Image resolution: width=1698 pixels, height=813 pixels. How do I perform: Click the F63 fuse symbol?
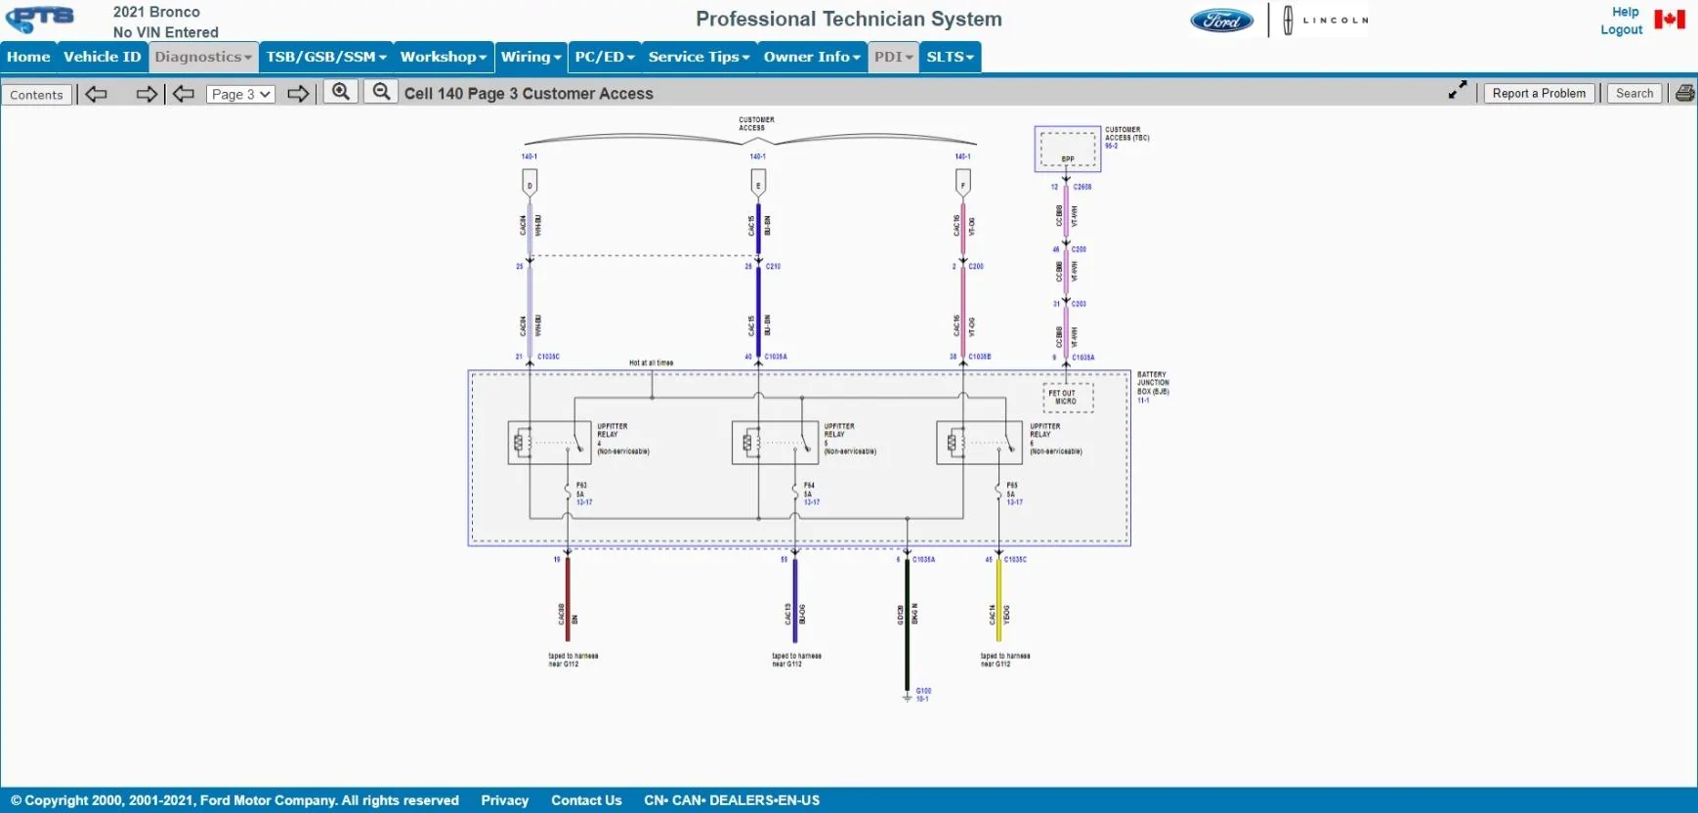pos(568,492)
